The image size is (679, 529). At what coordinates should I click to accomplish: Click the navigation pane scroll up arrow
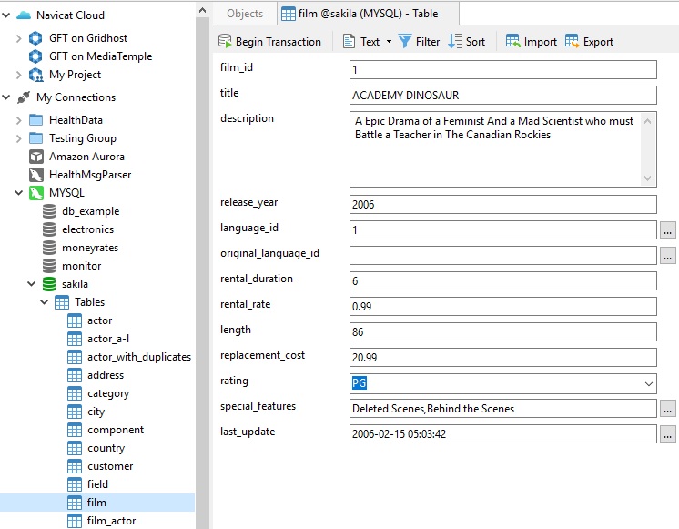[x=202, y=10]
